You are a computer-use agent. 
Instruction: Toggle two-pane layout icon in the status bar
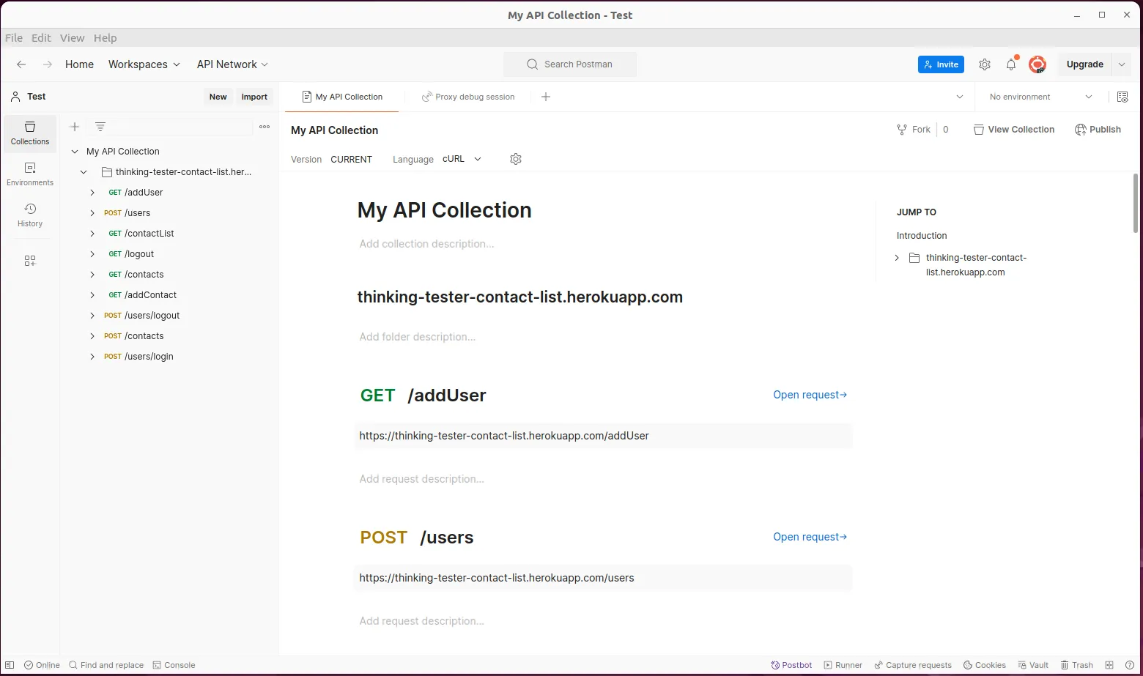(x=1109, y=665)
